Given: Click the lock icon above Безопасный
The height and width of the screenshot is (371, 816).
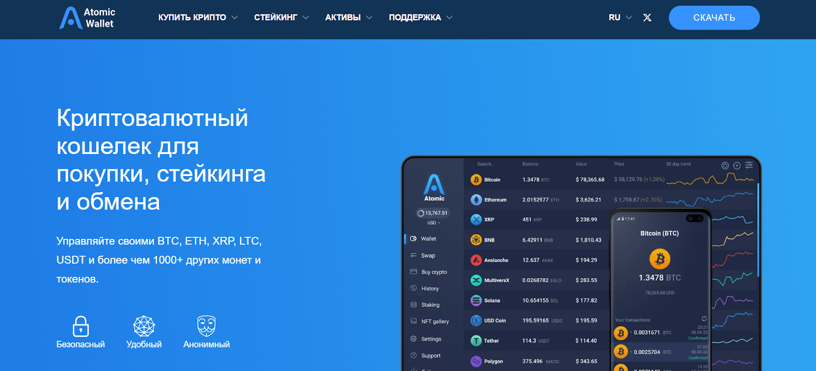Looking at the screenshot, I should (81, 326).
